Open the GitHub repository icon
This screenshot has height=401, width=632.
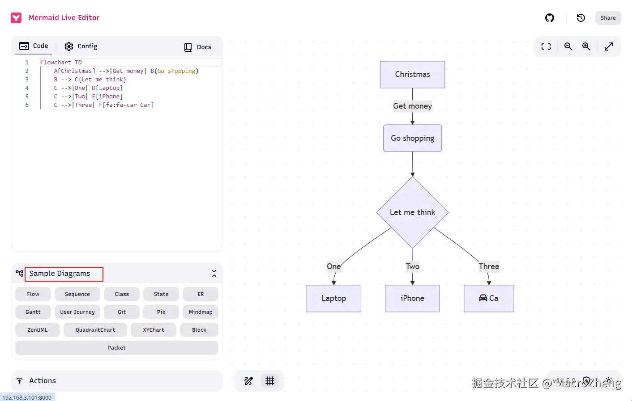pos(550,18)
